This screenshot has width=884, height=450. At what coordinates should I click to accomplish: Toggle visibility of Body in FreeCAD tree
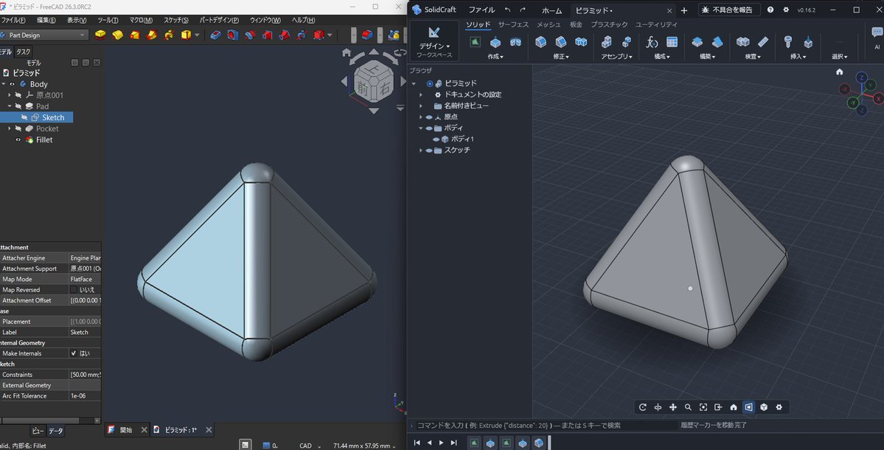tap(12, 84)
